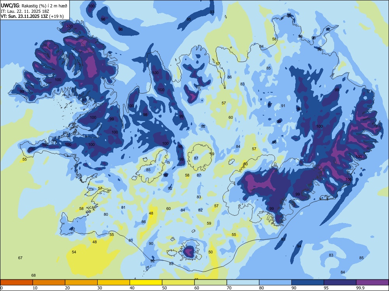Click the bright yellow 40–50 legend swatch
389x291 pixels.
click(146, 282)
